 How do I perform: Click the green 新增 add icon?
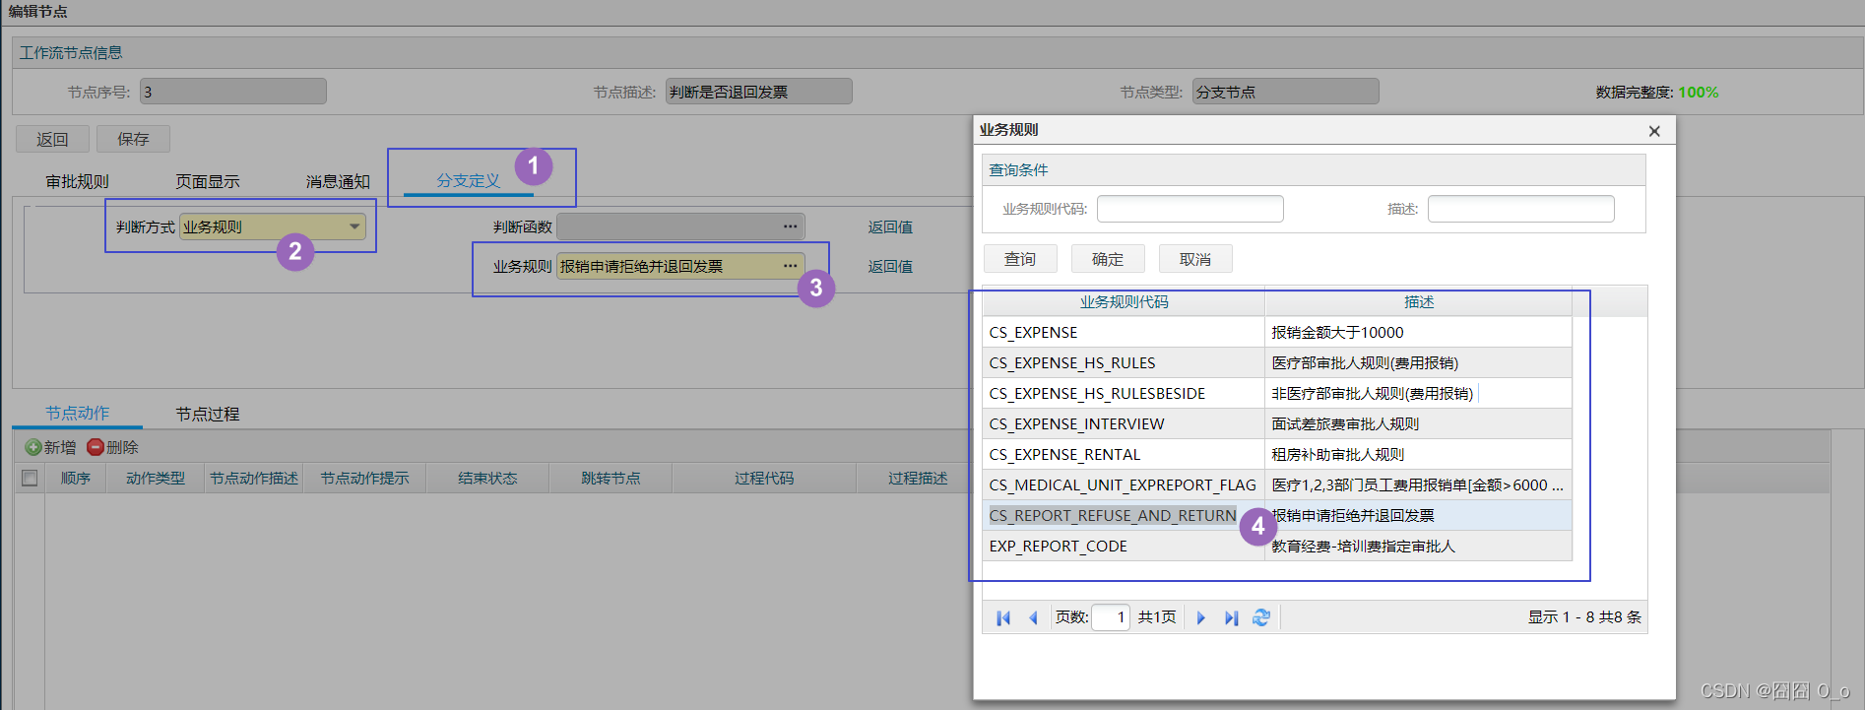33,447
